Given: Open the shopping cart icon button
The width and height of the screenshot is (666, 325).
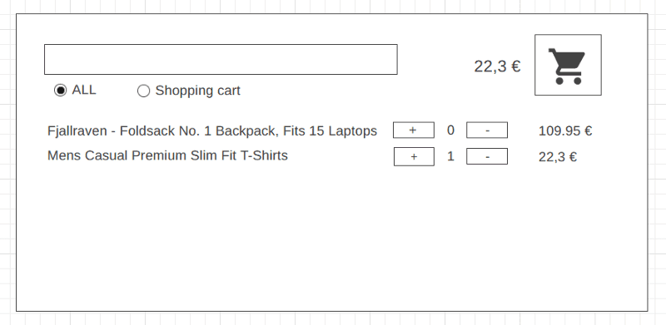Looking at the screenshot, I should [568, 65].
